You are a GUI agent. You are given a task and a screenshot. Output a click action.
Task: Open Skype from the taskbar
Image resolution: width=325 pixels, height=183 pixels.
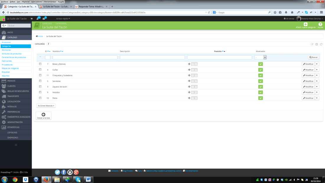point(78,179)
